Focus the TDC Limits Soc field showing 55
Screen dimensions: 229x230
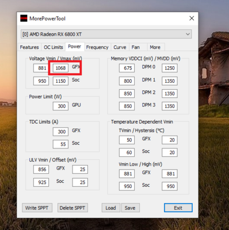click(x=60, y=144)
